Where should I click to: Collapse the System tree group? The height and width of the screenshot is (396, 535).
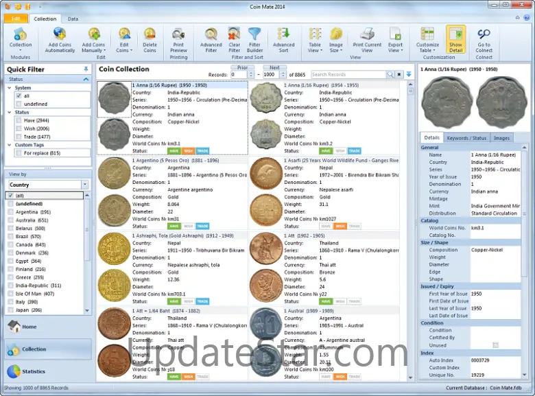coord(10,88)
